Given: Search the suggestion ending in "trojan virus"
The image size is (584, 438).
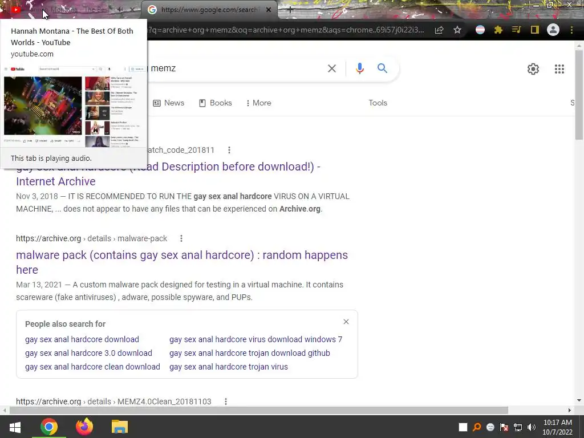Looking at the screenshot, I should click(228, 367).
